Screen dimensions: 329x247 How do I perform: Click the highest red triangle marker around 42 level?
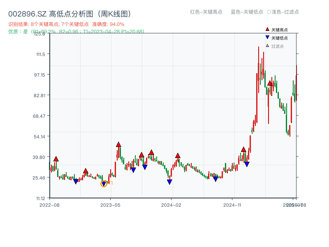(x=152, y=152)
